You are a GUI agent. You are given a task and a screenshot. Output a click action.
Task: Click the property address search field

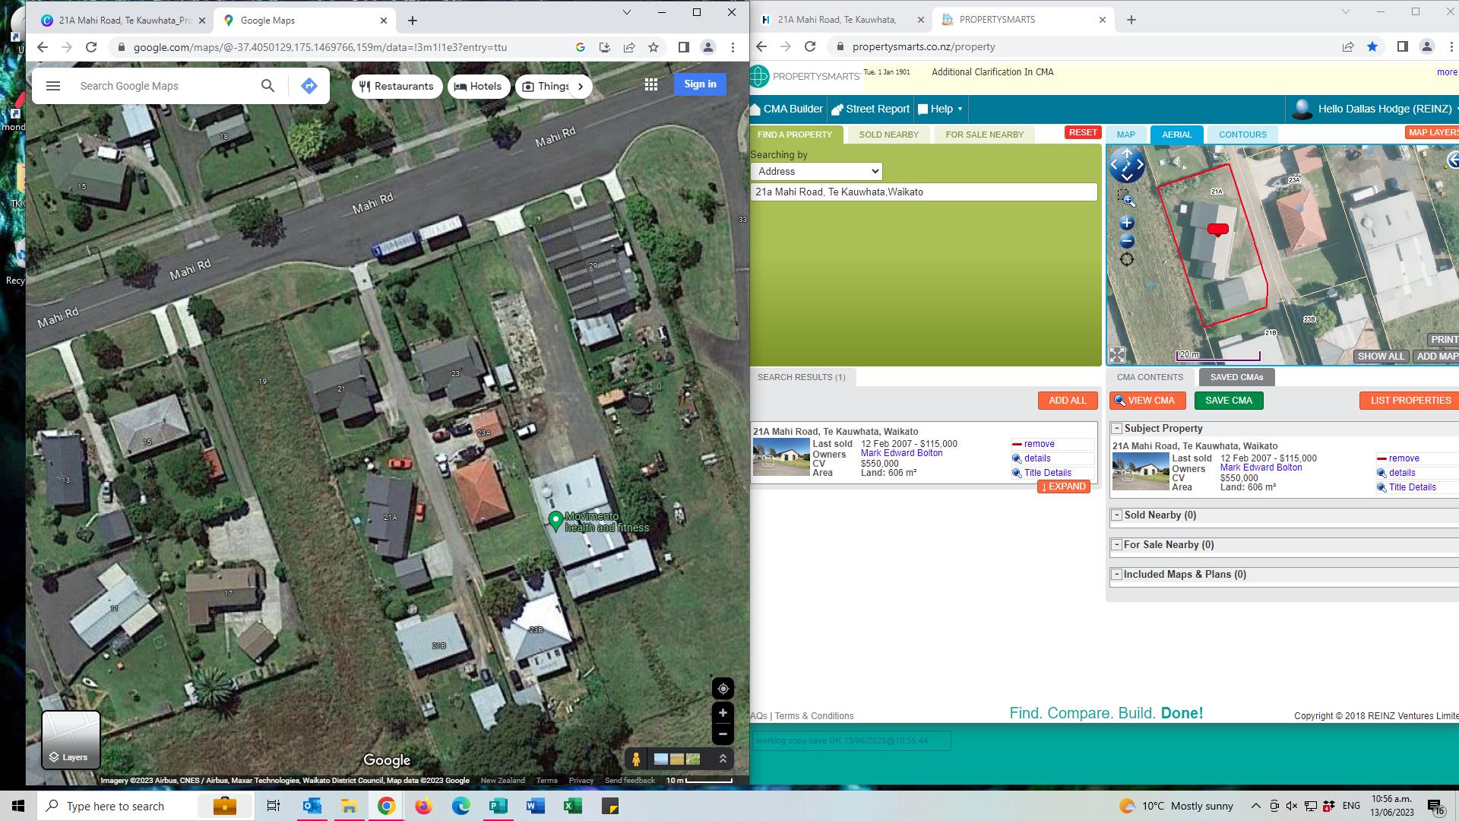tap(923, 192)
